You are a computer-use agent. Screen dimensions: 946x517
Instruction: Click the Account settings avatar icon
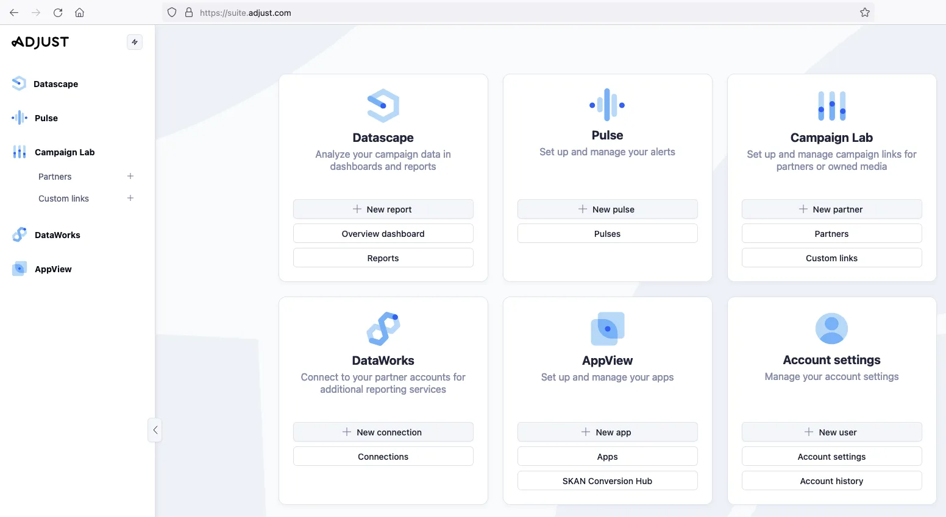coord(831,328)
